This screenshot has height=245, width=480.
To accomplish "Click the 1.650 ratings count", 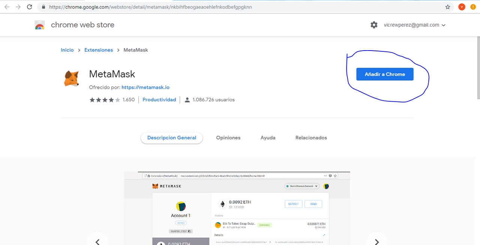I will coord(129,100).
